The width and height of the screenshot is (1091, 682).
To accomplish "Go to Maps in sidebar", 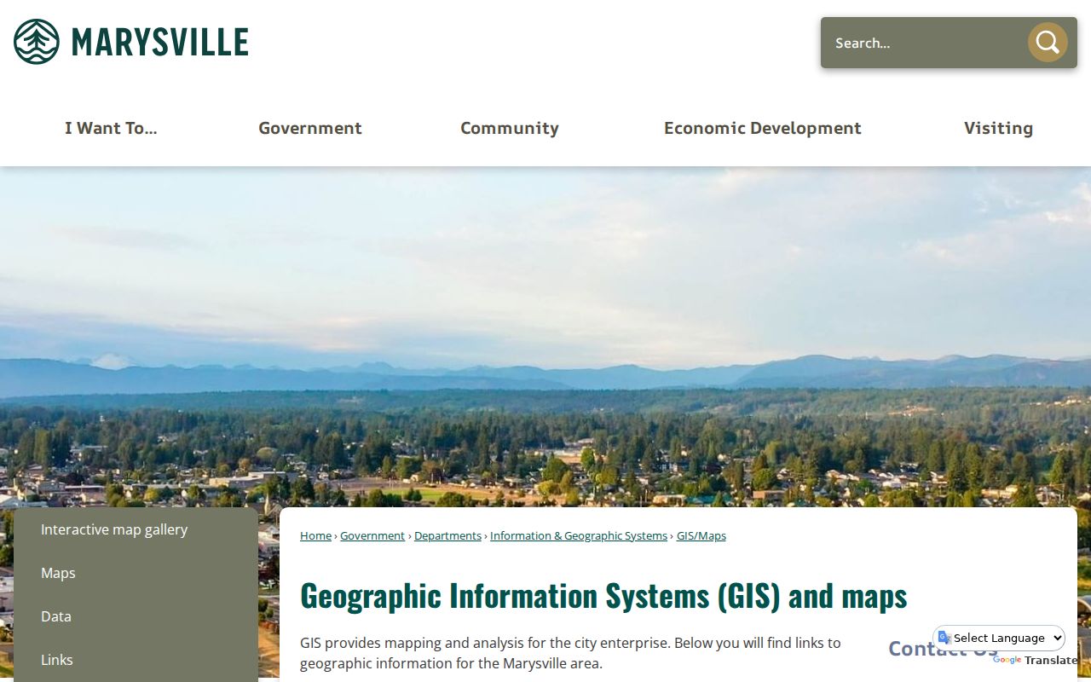I will [136, 573].
